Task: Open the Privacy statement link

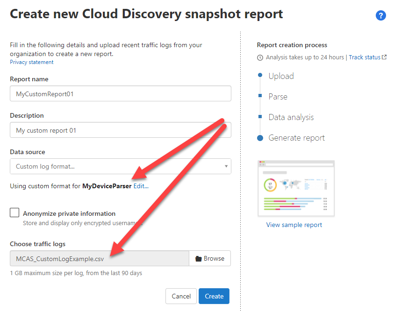Action: coord(32,62)
